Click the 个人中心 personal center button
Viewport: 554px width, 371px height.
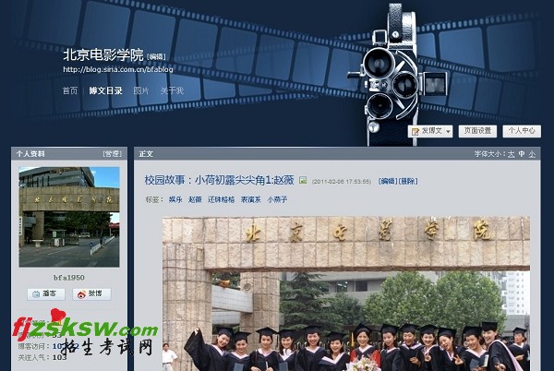click(x=521, y=131)
